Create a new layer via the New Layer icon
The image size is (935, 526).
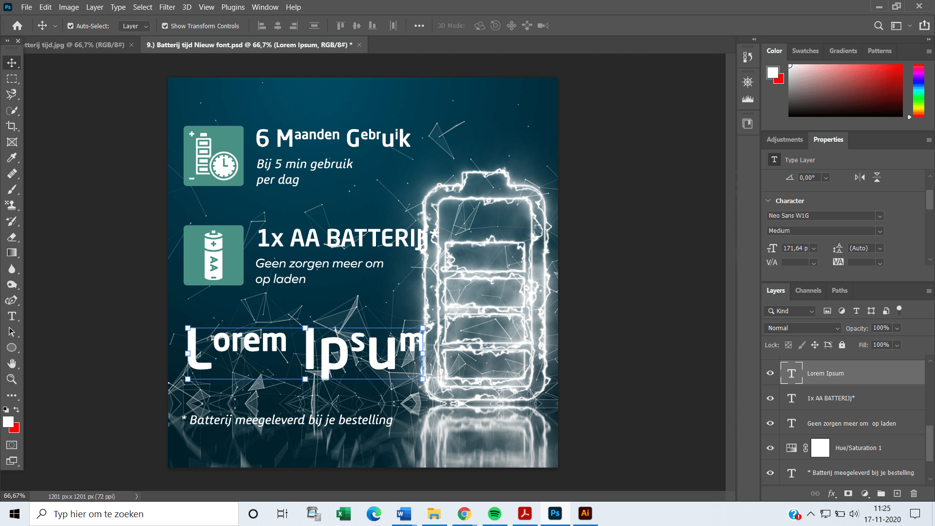[898, 493]
